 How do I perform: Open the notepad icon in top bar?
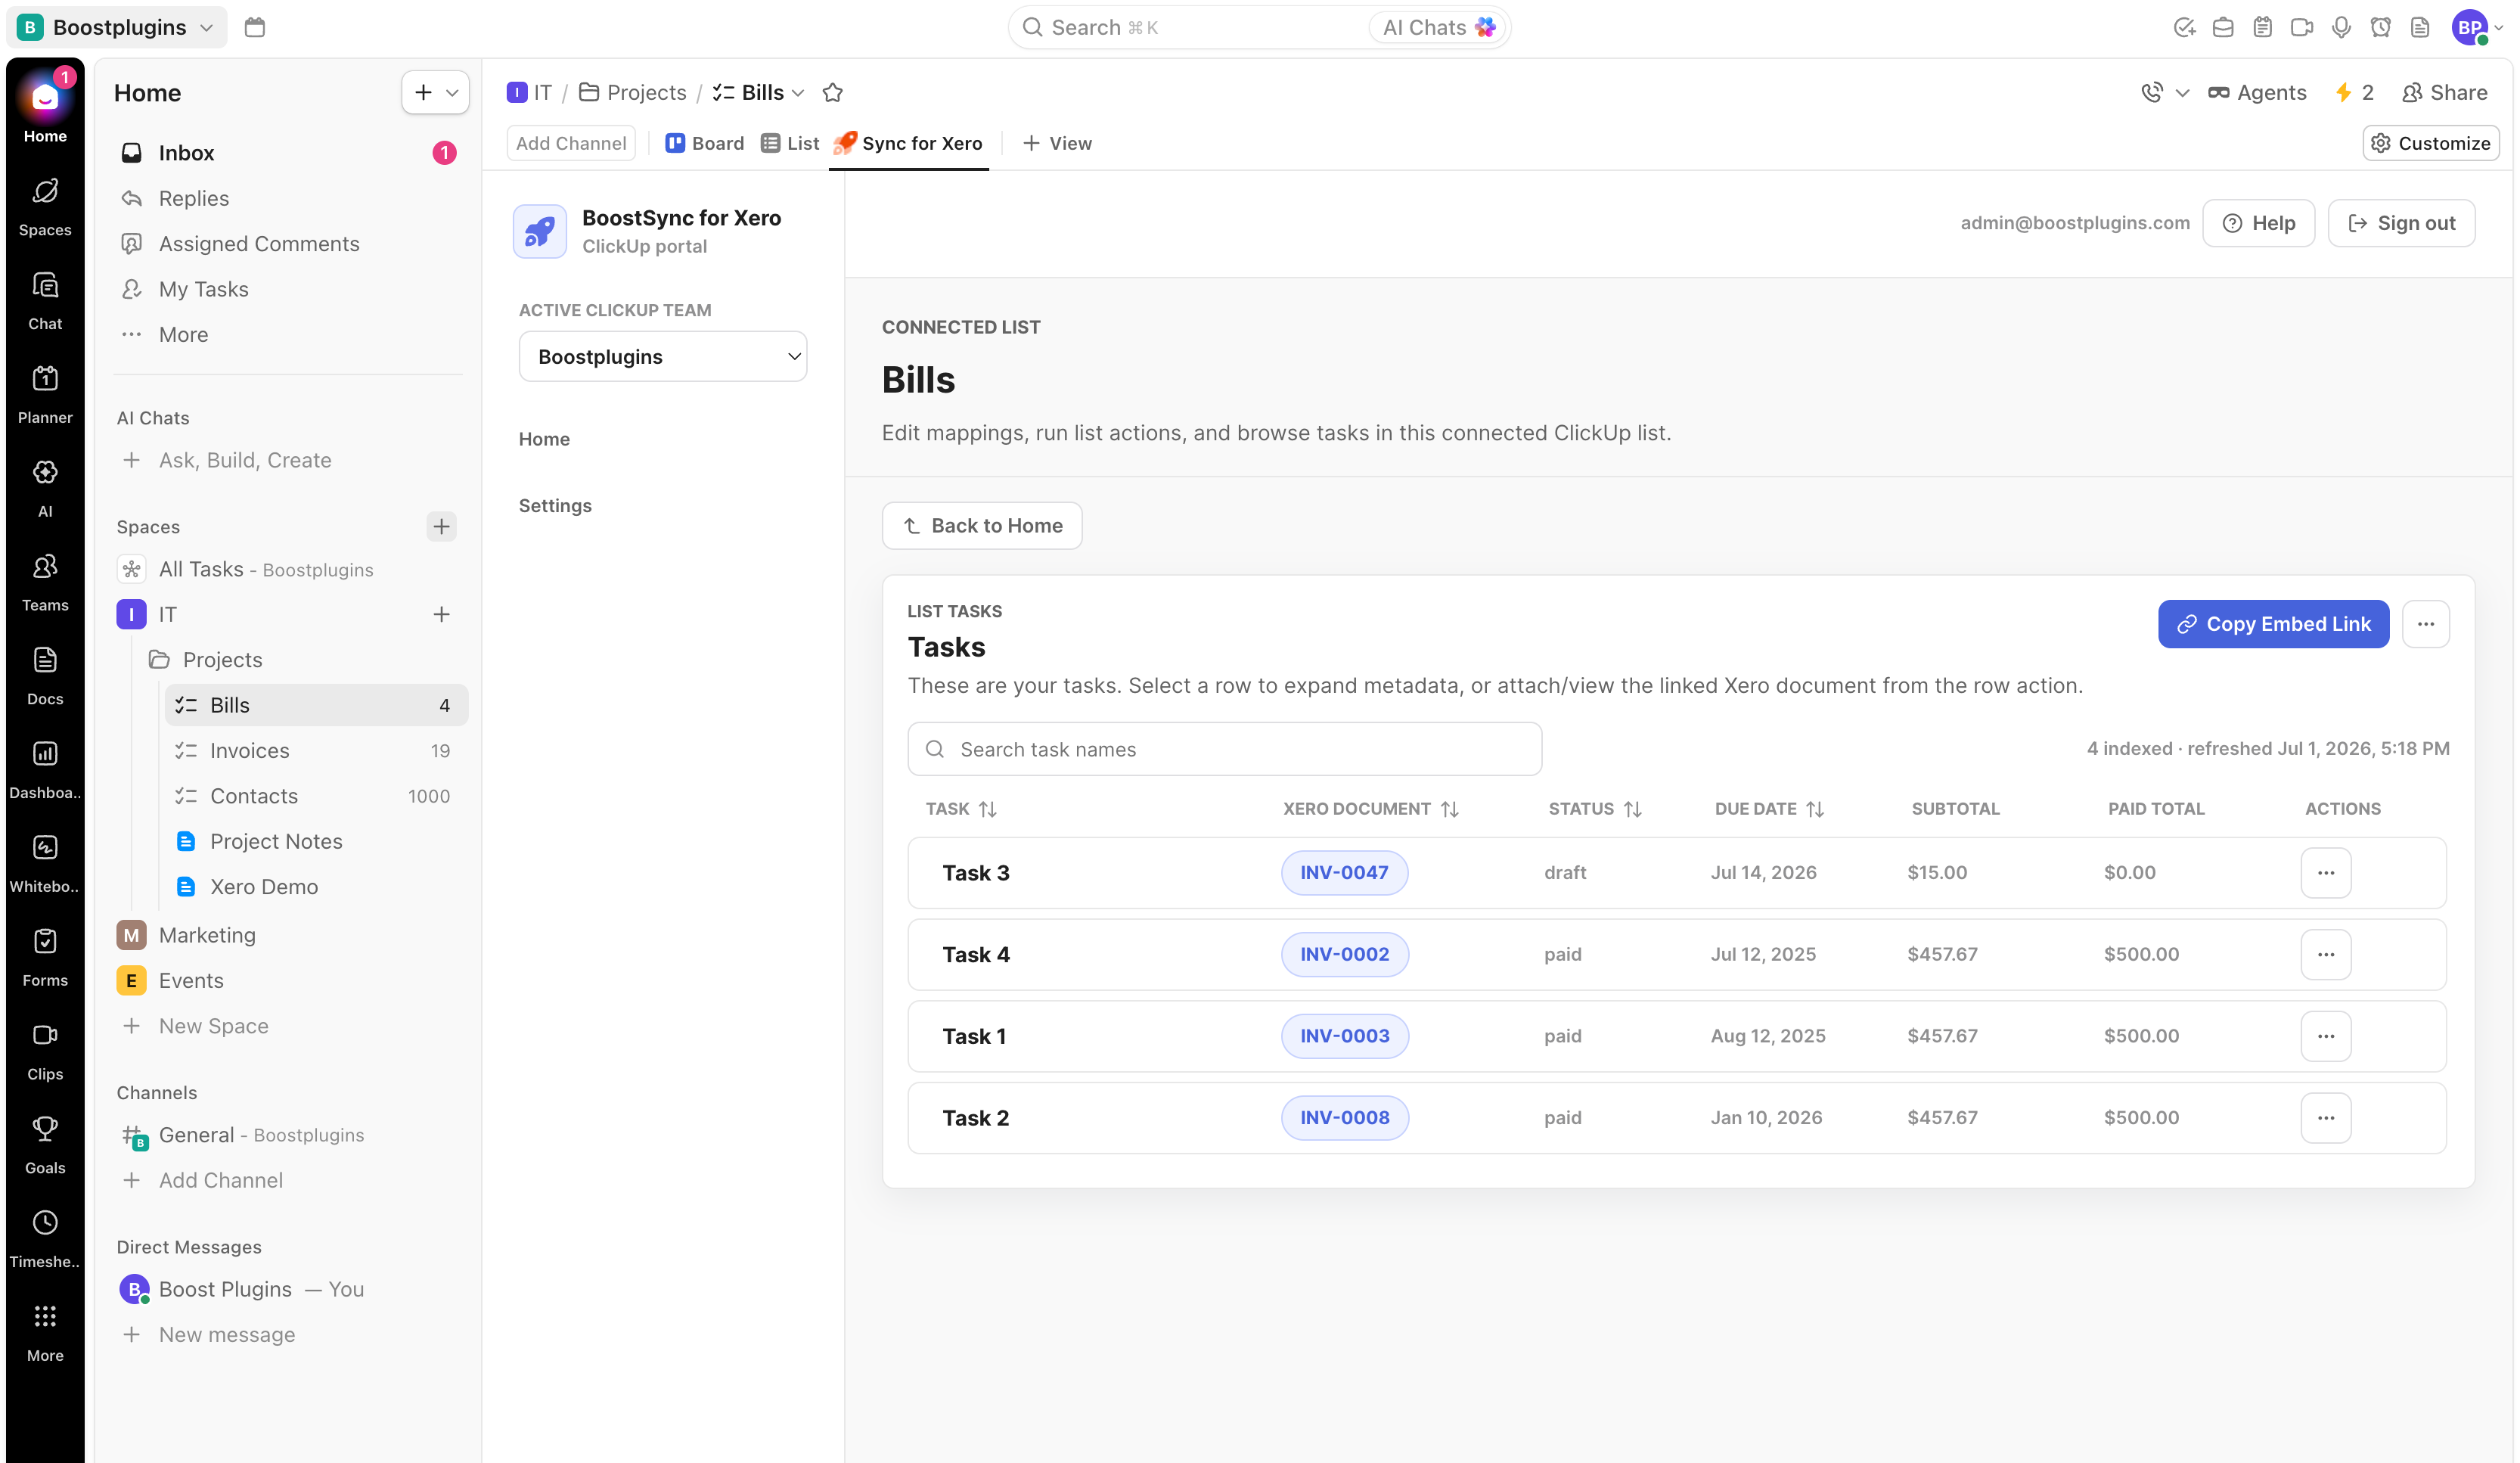pos(2263,27)
